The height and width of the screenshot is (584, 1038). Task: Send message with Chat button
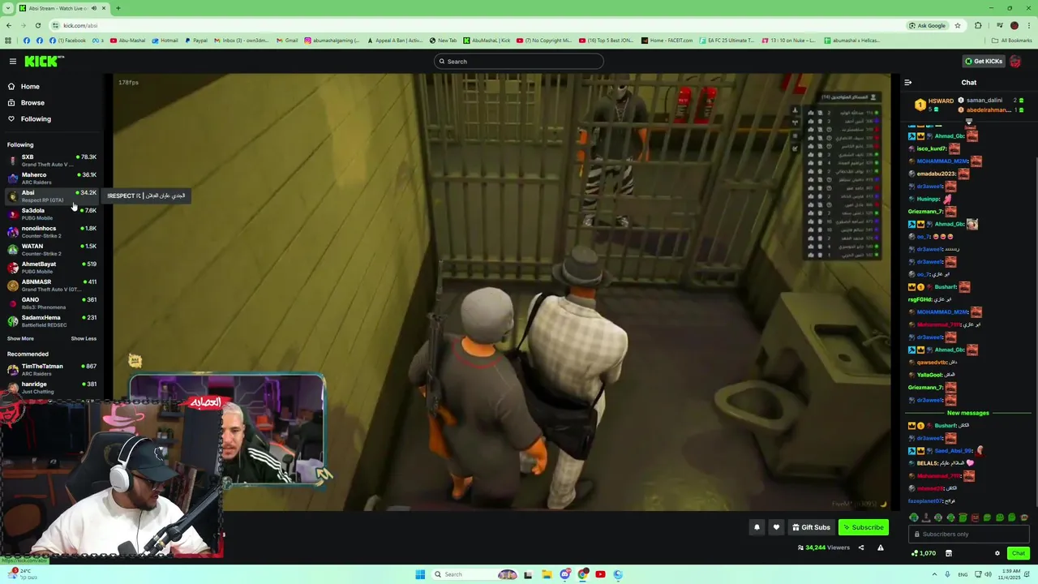(1018, 553)
